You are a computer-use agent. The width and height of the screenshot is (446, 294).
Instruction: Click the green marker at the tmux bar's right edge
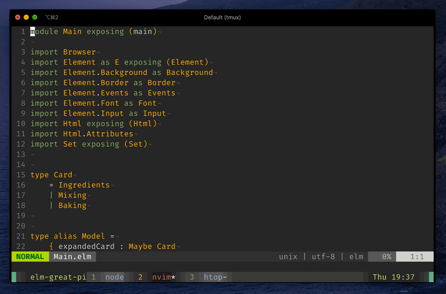(431, 277)
